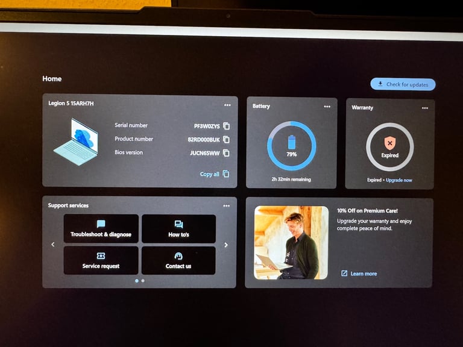Viewport: 463px width, 347px height.
Task: Open the Warranty card more options
Action: [x=425, y=108]
